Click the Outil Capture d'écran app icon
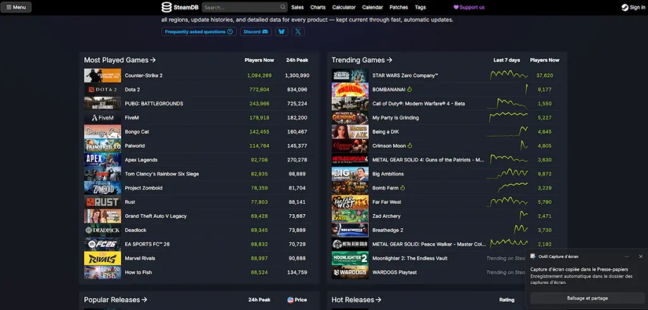 (x=533, y=256)
